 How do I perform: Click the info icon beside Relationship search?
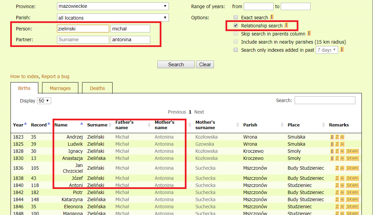286,25
